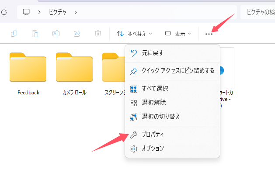Viewport: 275px width, 173px height.
Task: Choose すべて選択 in the menu
Action: [x=172, y=89]
